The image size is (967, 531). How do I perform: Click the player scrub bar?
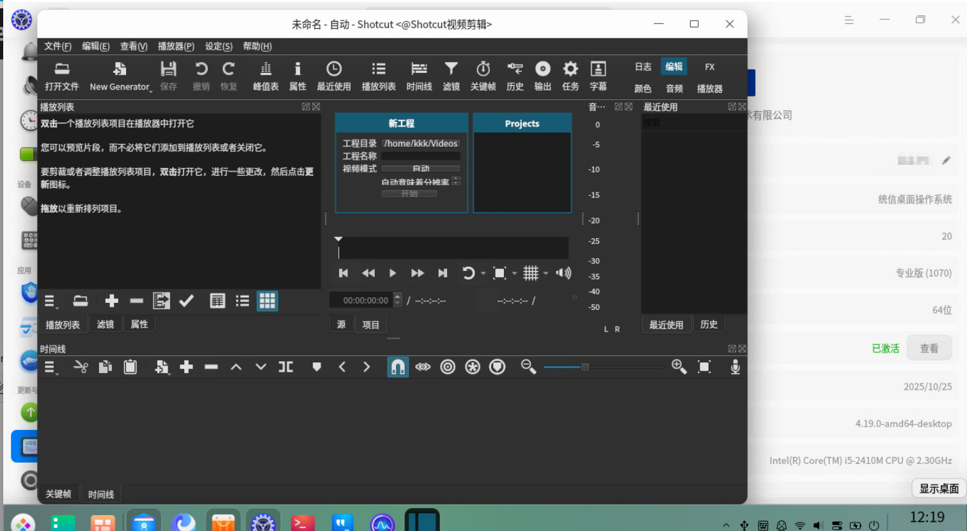(453, 247)
